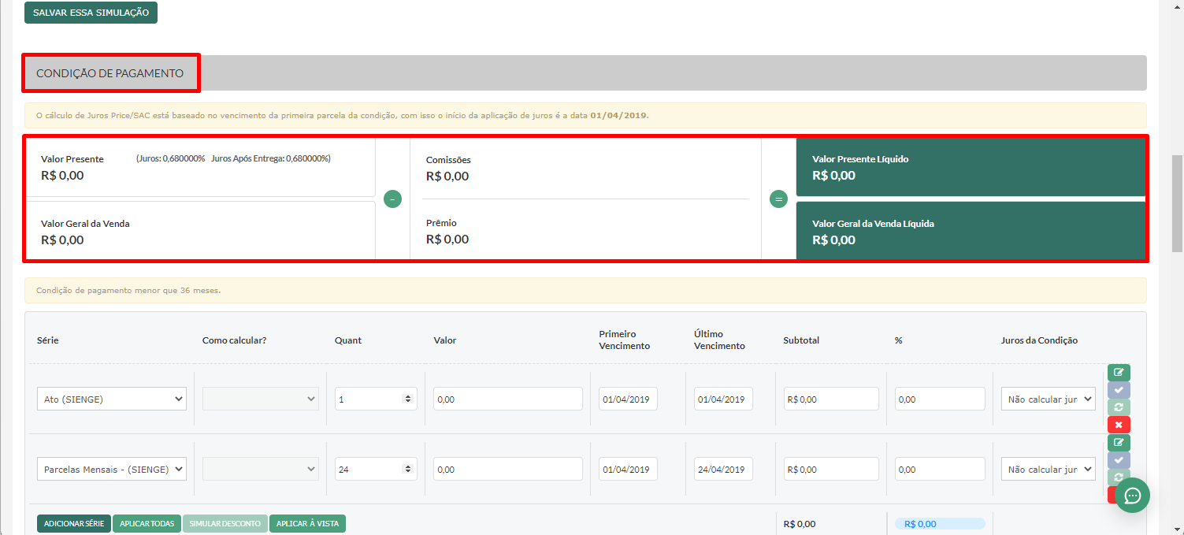The height and width of the screenshot is (535, 1184).
Task: Click Adicionar Série button
Action: coord(74,524)
